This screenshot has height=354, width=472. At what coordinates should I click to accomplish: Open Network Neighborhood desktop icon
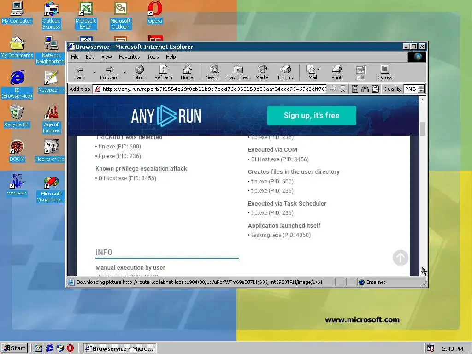pyautogui.click(x=51, y=50)
